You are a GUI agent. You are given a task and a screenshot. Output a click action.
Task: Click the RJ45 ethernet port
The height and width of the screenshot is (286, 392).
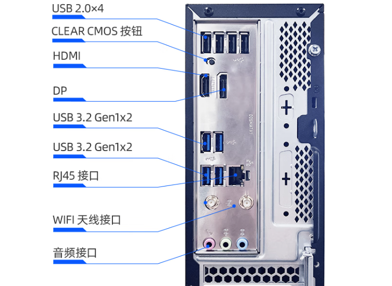coord(236,176)
